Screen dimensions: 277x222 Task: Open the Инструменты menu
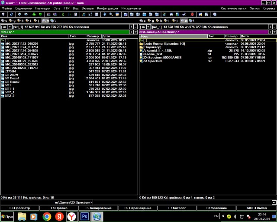pos(131,8)
